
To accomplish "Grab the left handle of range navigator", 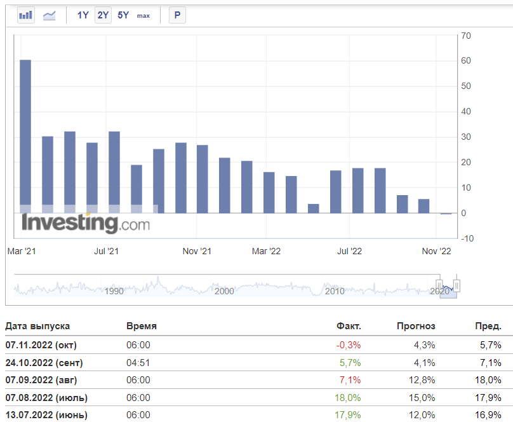I will point(439,285).
